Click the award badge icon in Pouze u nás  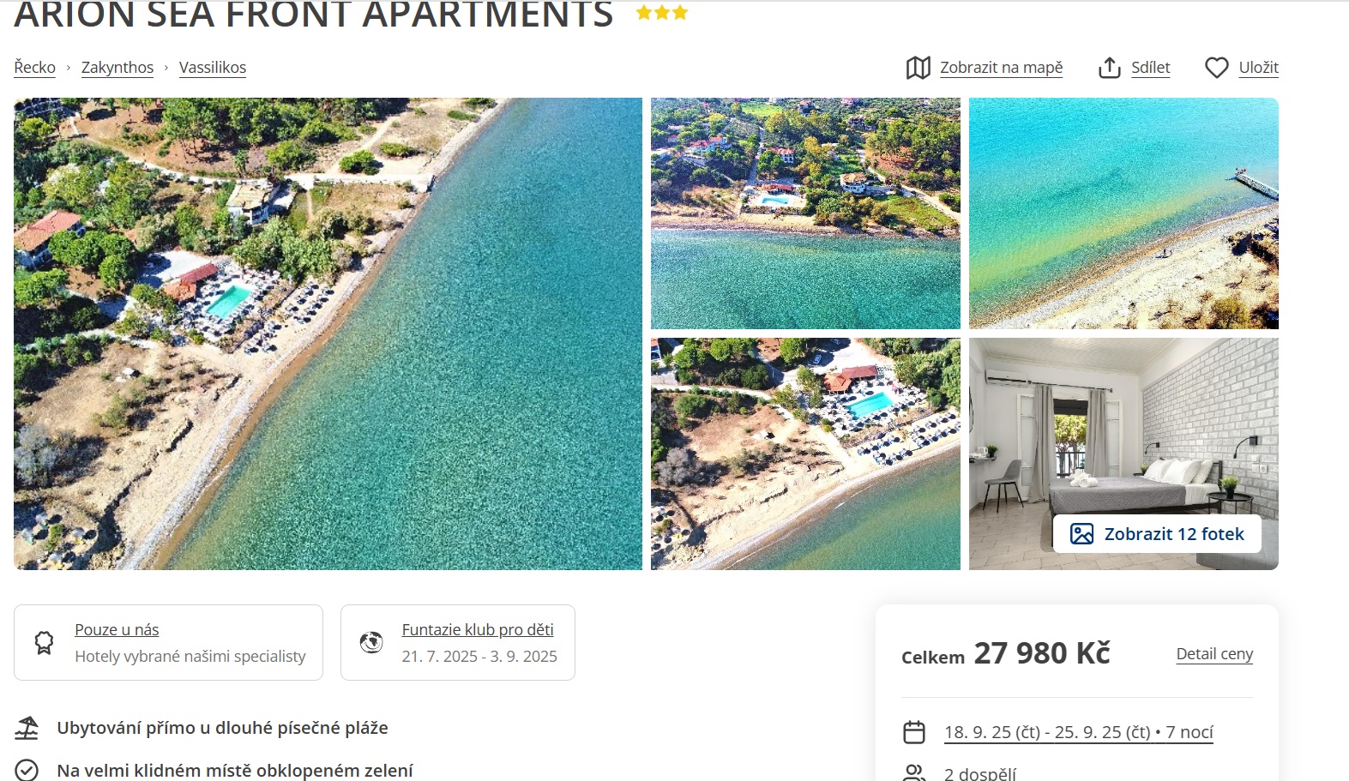coord(44,642)
